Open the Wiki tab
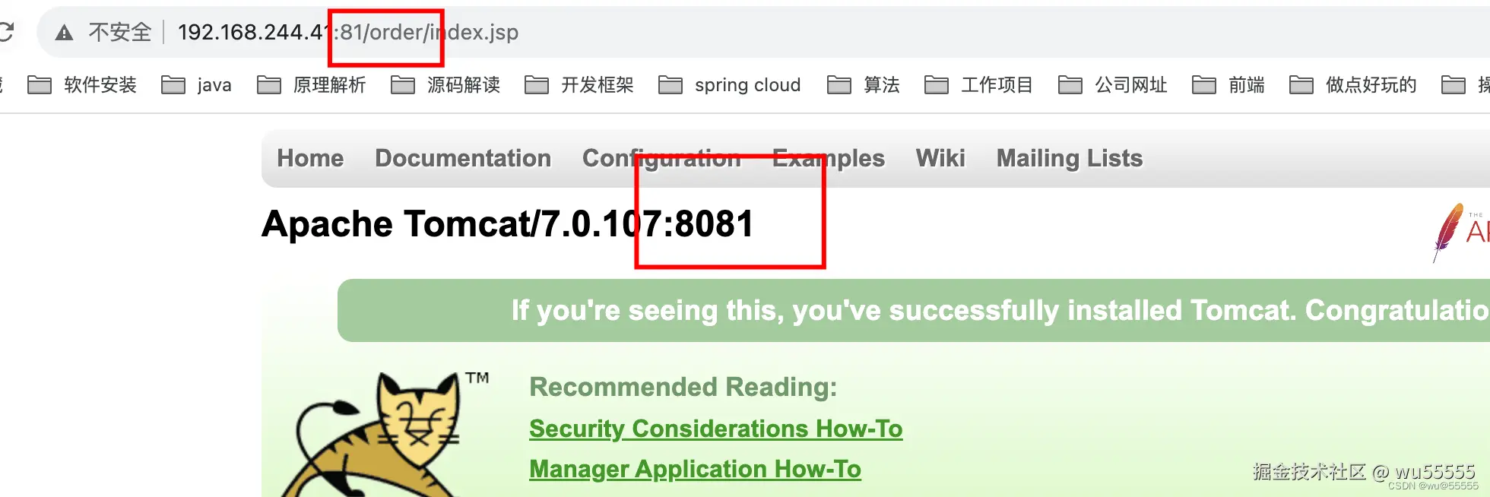 (940, 158)
